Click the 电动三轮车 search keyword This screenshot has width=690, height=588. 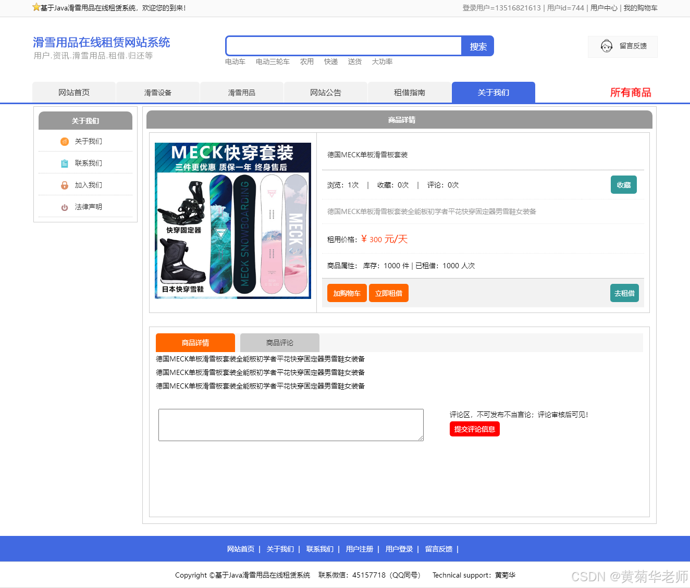coord(273,61)
